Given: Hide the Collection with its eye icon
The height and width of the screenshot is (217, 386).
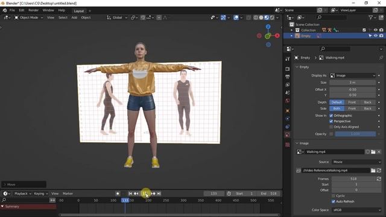Looking at the screenshot, I should (x=376, y=30).
